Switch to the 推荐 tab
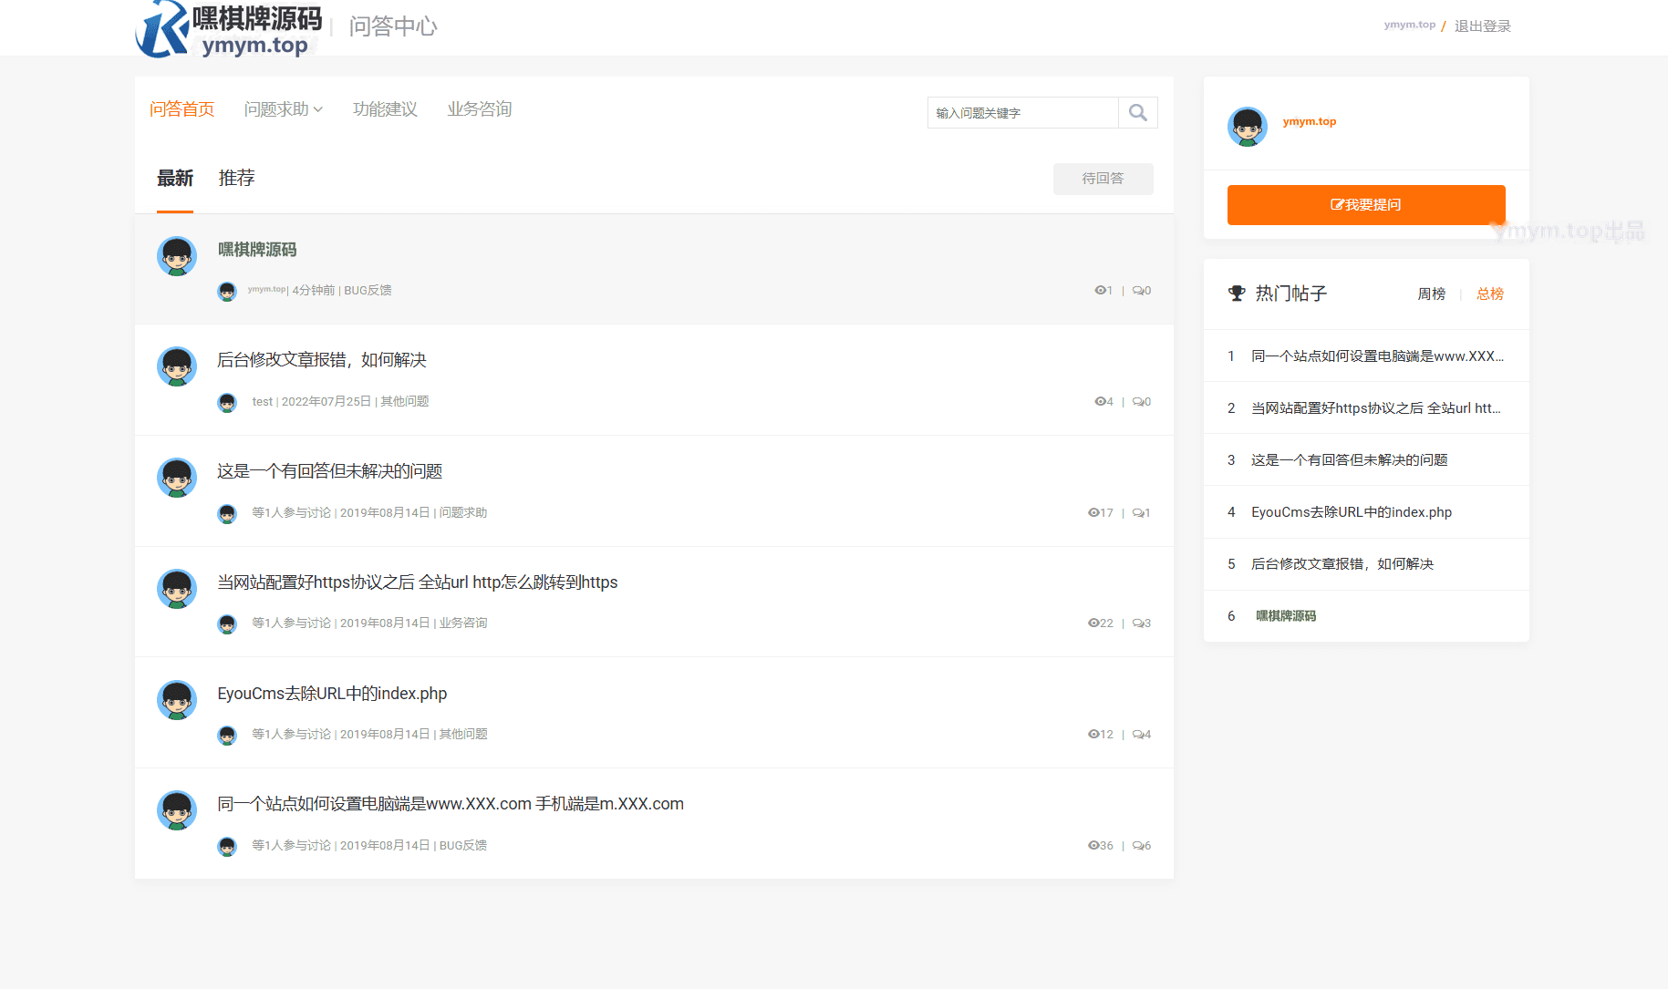The image size is (1668, 989). 237,179
